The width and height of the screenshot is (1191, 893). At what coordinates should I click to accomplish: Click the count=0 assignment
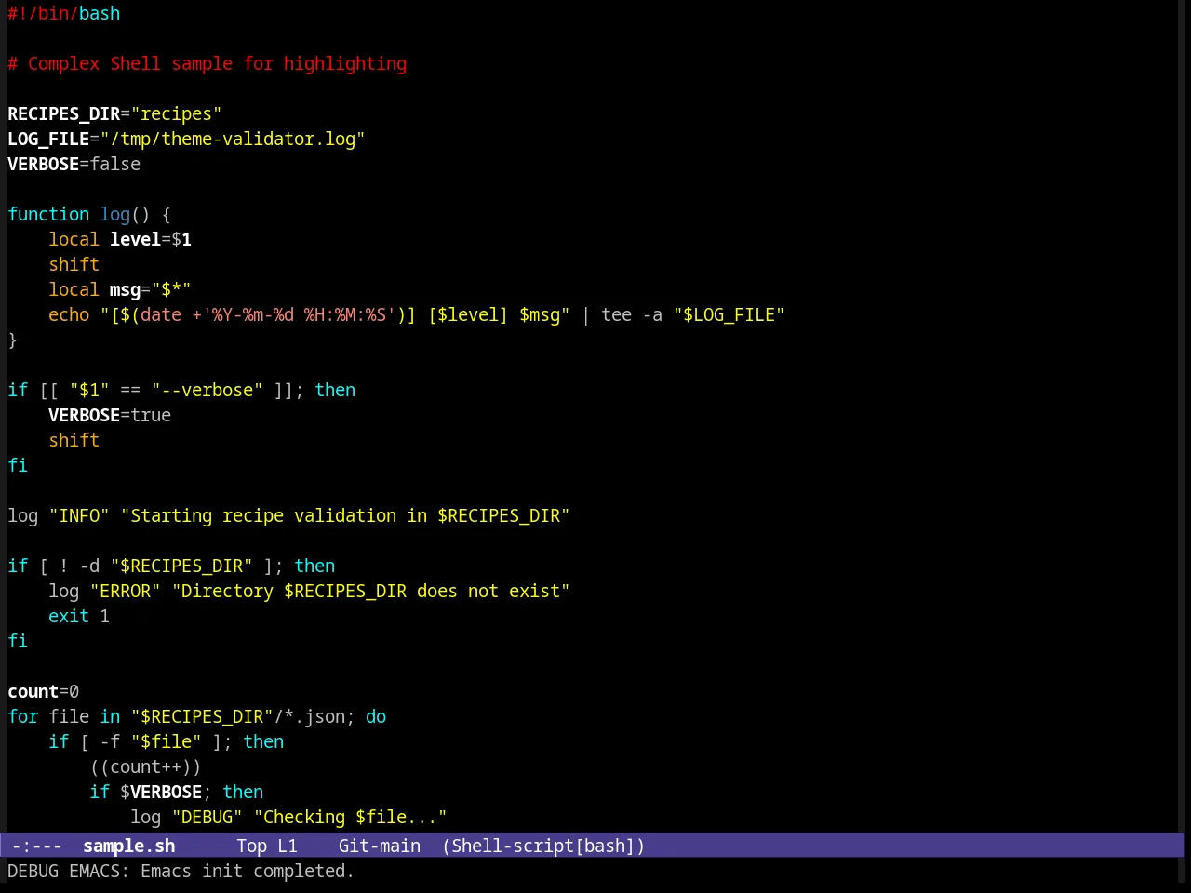pyautogui.click(x=44, y=691)
